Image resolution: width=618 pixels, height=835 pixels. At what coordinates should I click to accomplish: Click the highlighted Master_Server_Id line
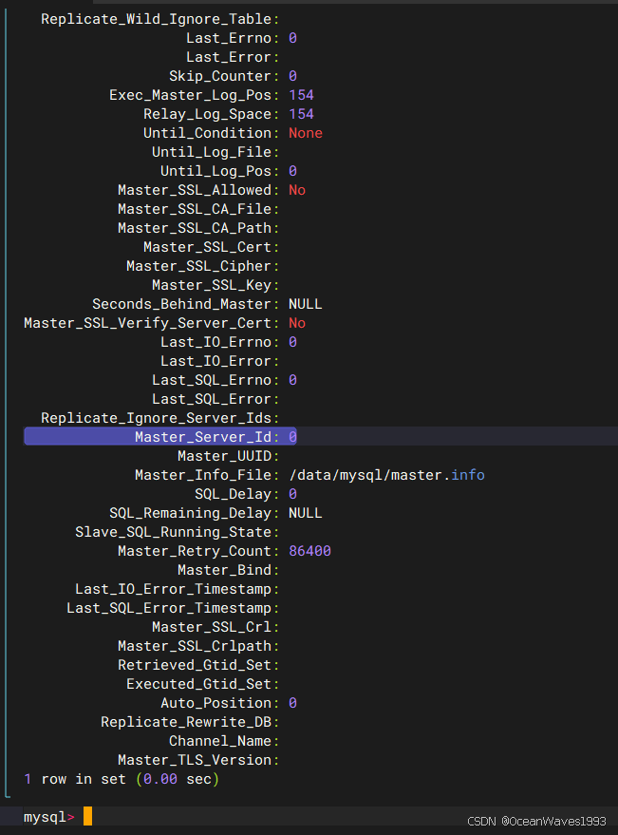pyautogui.click(x=160, y=437)
